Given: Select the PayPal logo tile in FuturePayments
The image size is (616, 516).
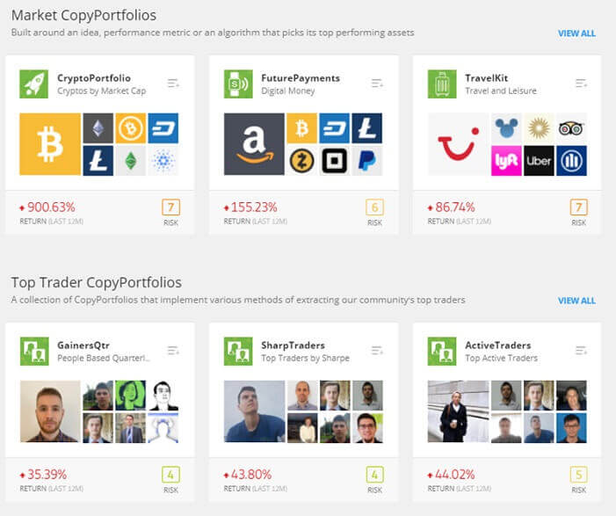Looking at the screenshot, I should coord(367,161).
